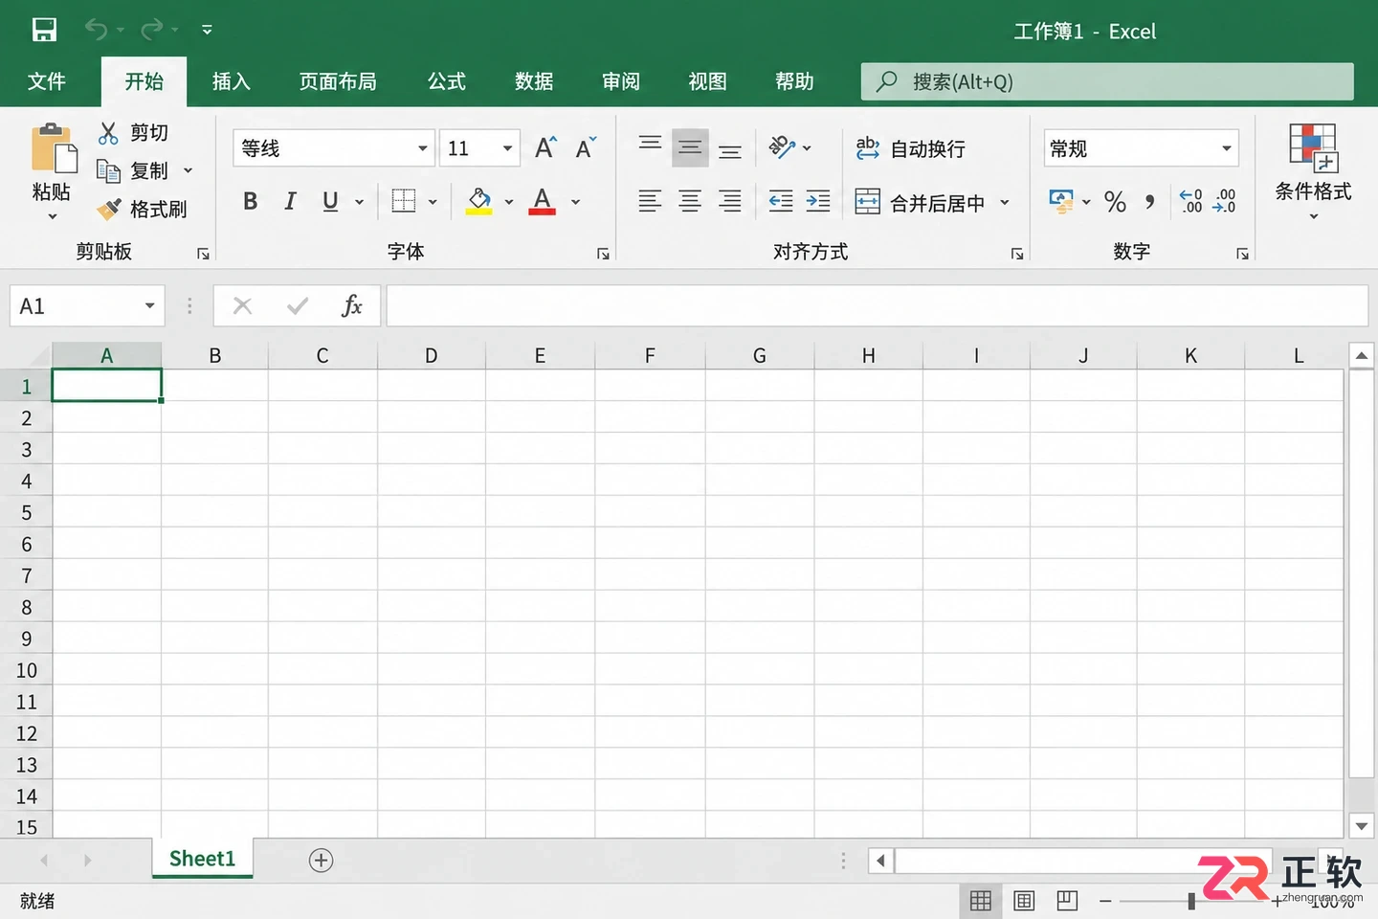Toggle Bold formatting
Screen dimensions: 1378x919
pyautogui.click(x=251, y=201)
